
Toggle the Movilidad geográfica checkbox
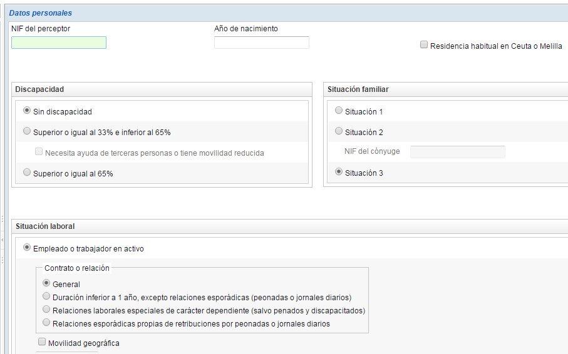(x=42, y=342)
